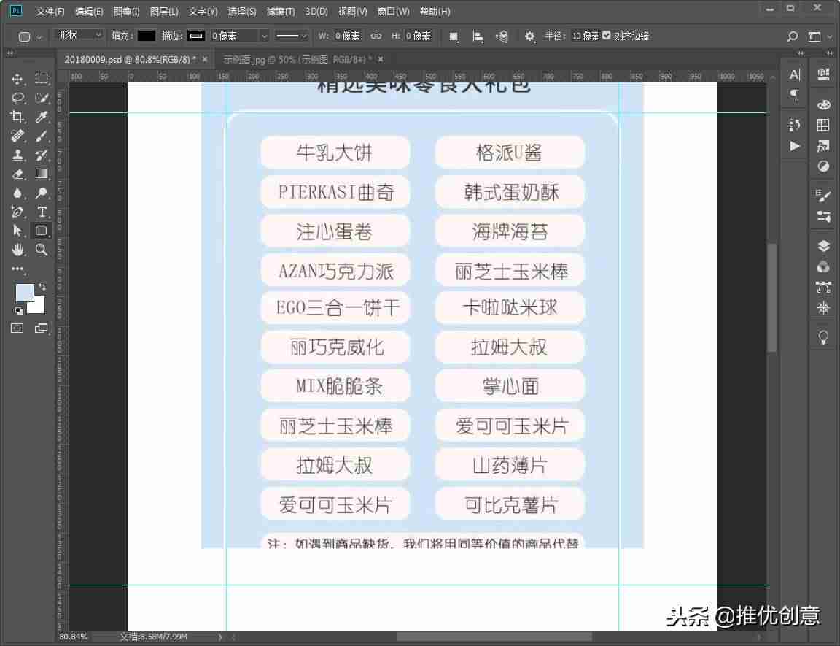Select the Dodge tool
Viewport: 840px width, 646px height.
click(x=42, y=193)
